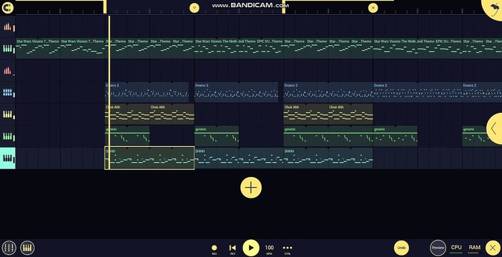Click the RAM meter label

click(474, 248)
